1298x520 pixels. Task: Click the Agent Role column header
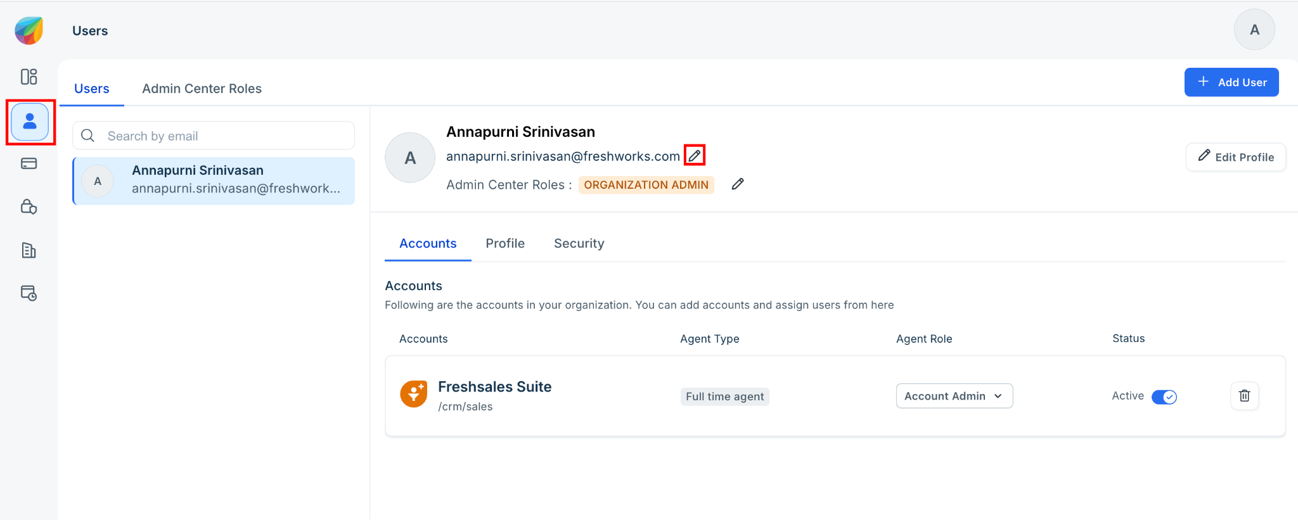[x=924, y=339]
